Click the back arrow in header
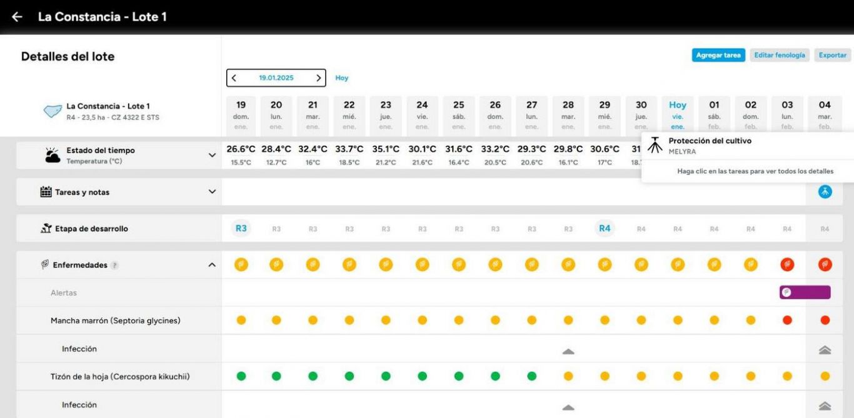 17,17
